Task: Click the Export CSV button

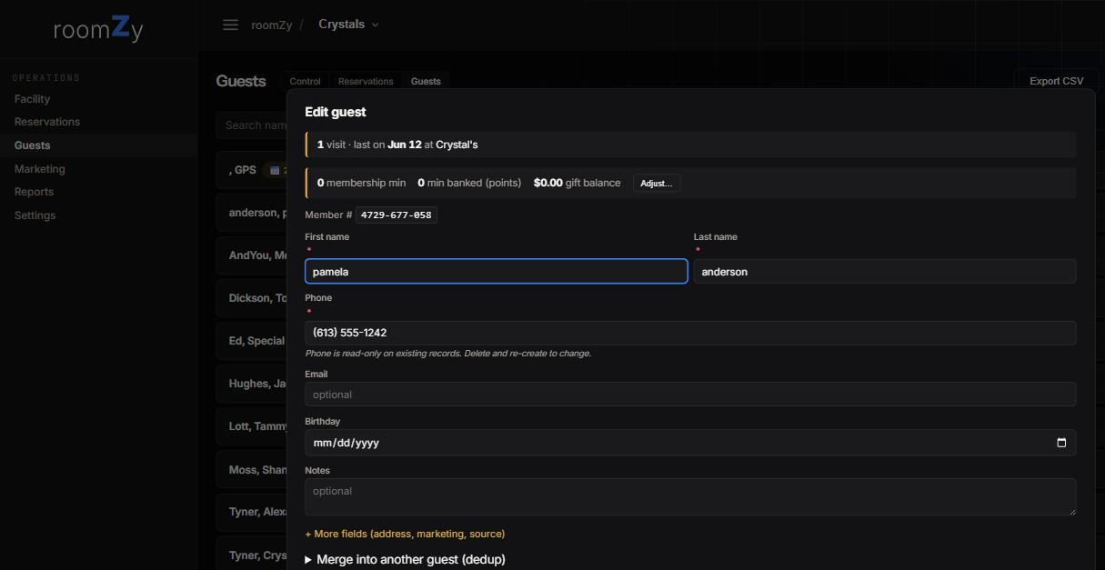Action: (x=1056, y=81)
